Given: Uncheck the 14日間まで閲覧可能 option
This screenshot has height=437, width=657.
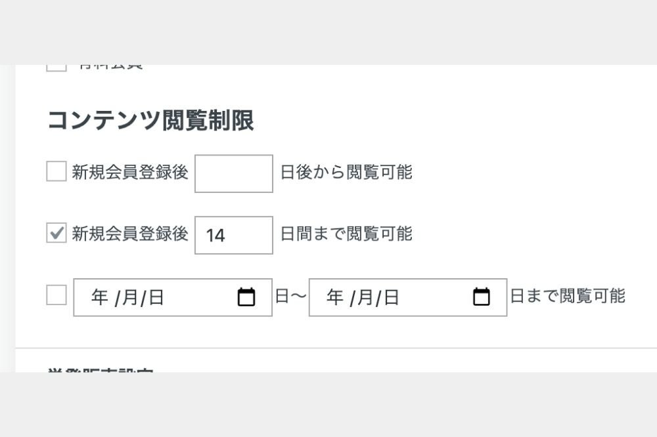Looking at the screenshot, I should tap(56, 235).
